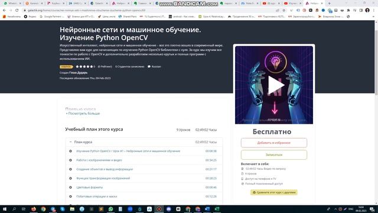Open the Chrome extensions puzzle icon

[x=348, y=11]
